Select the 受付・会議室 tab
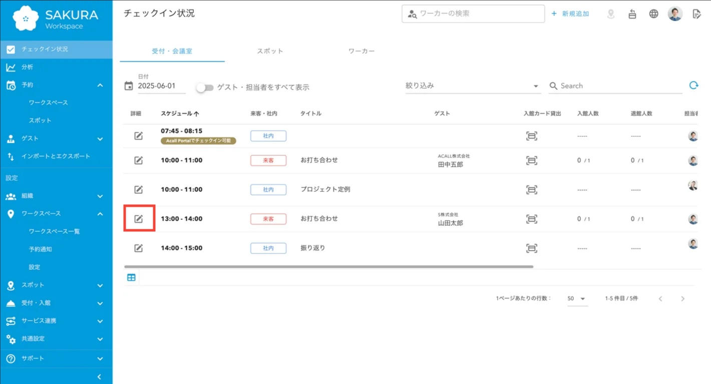Screen dimensions: 711x384 172,51
